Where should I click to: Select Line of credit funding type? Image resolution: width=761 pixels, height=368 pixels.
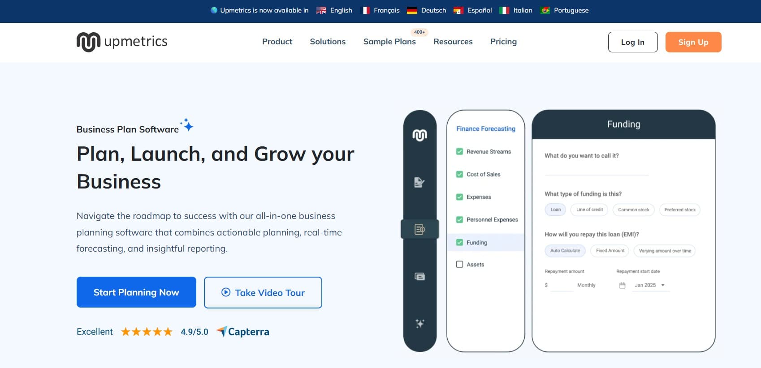coord(589,210)
